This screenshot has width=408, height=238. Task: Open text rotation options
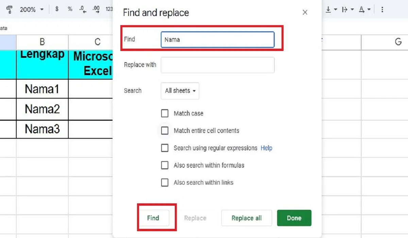[x=362, y=10]
